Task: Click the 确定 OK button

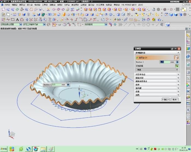Action: (166, 100)
